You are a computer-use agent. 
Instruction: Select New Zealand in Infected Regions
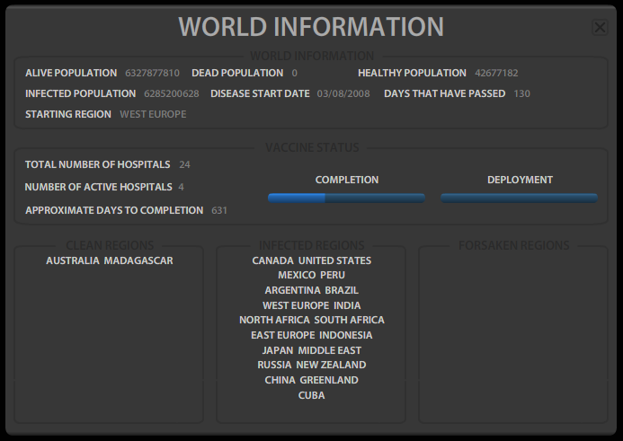331,365
